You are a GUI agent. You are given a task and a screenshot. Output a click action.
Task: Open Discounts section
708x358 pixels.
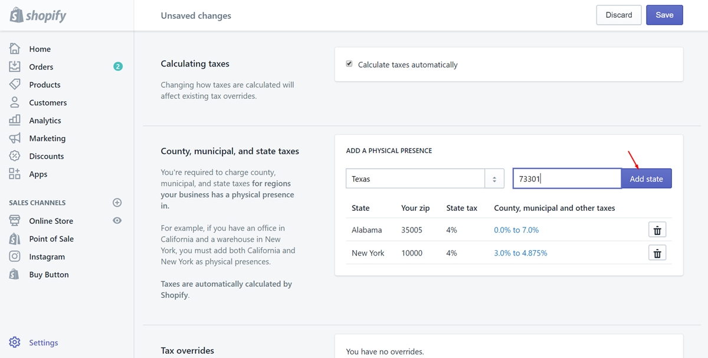pyautogui.click(x=47, y=156)
